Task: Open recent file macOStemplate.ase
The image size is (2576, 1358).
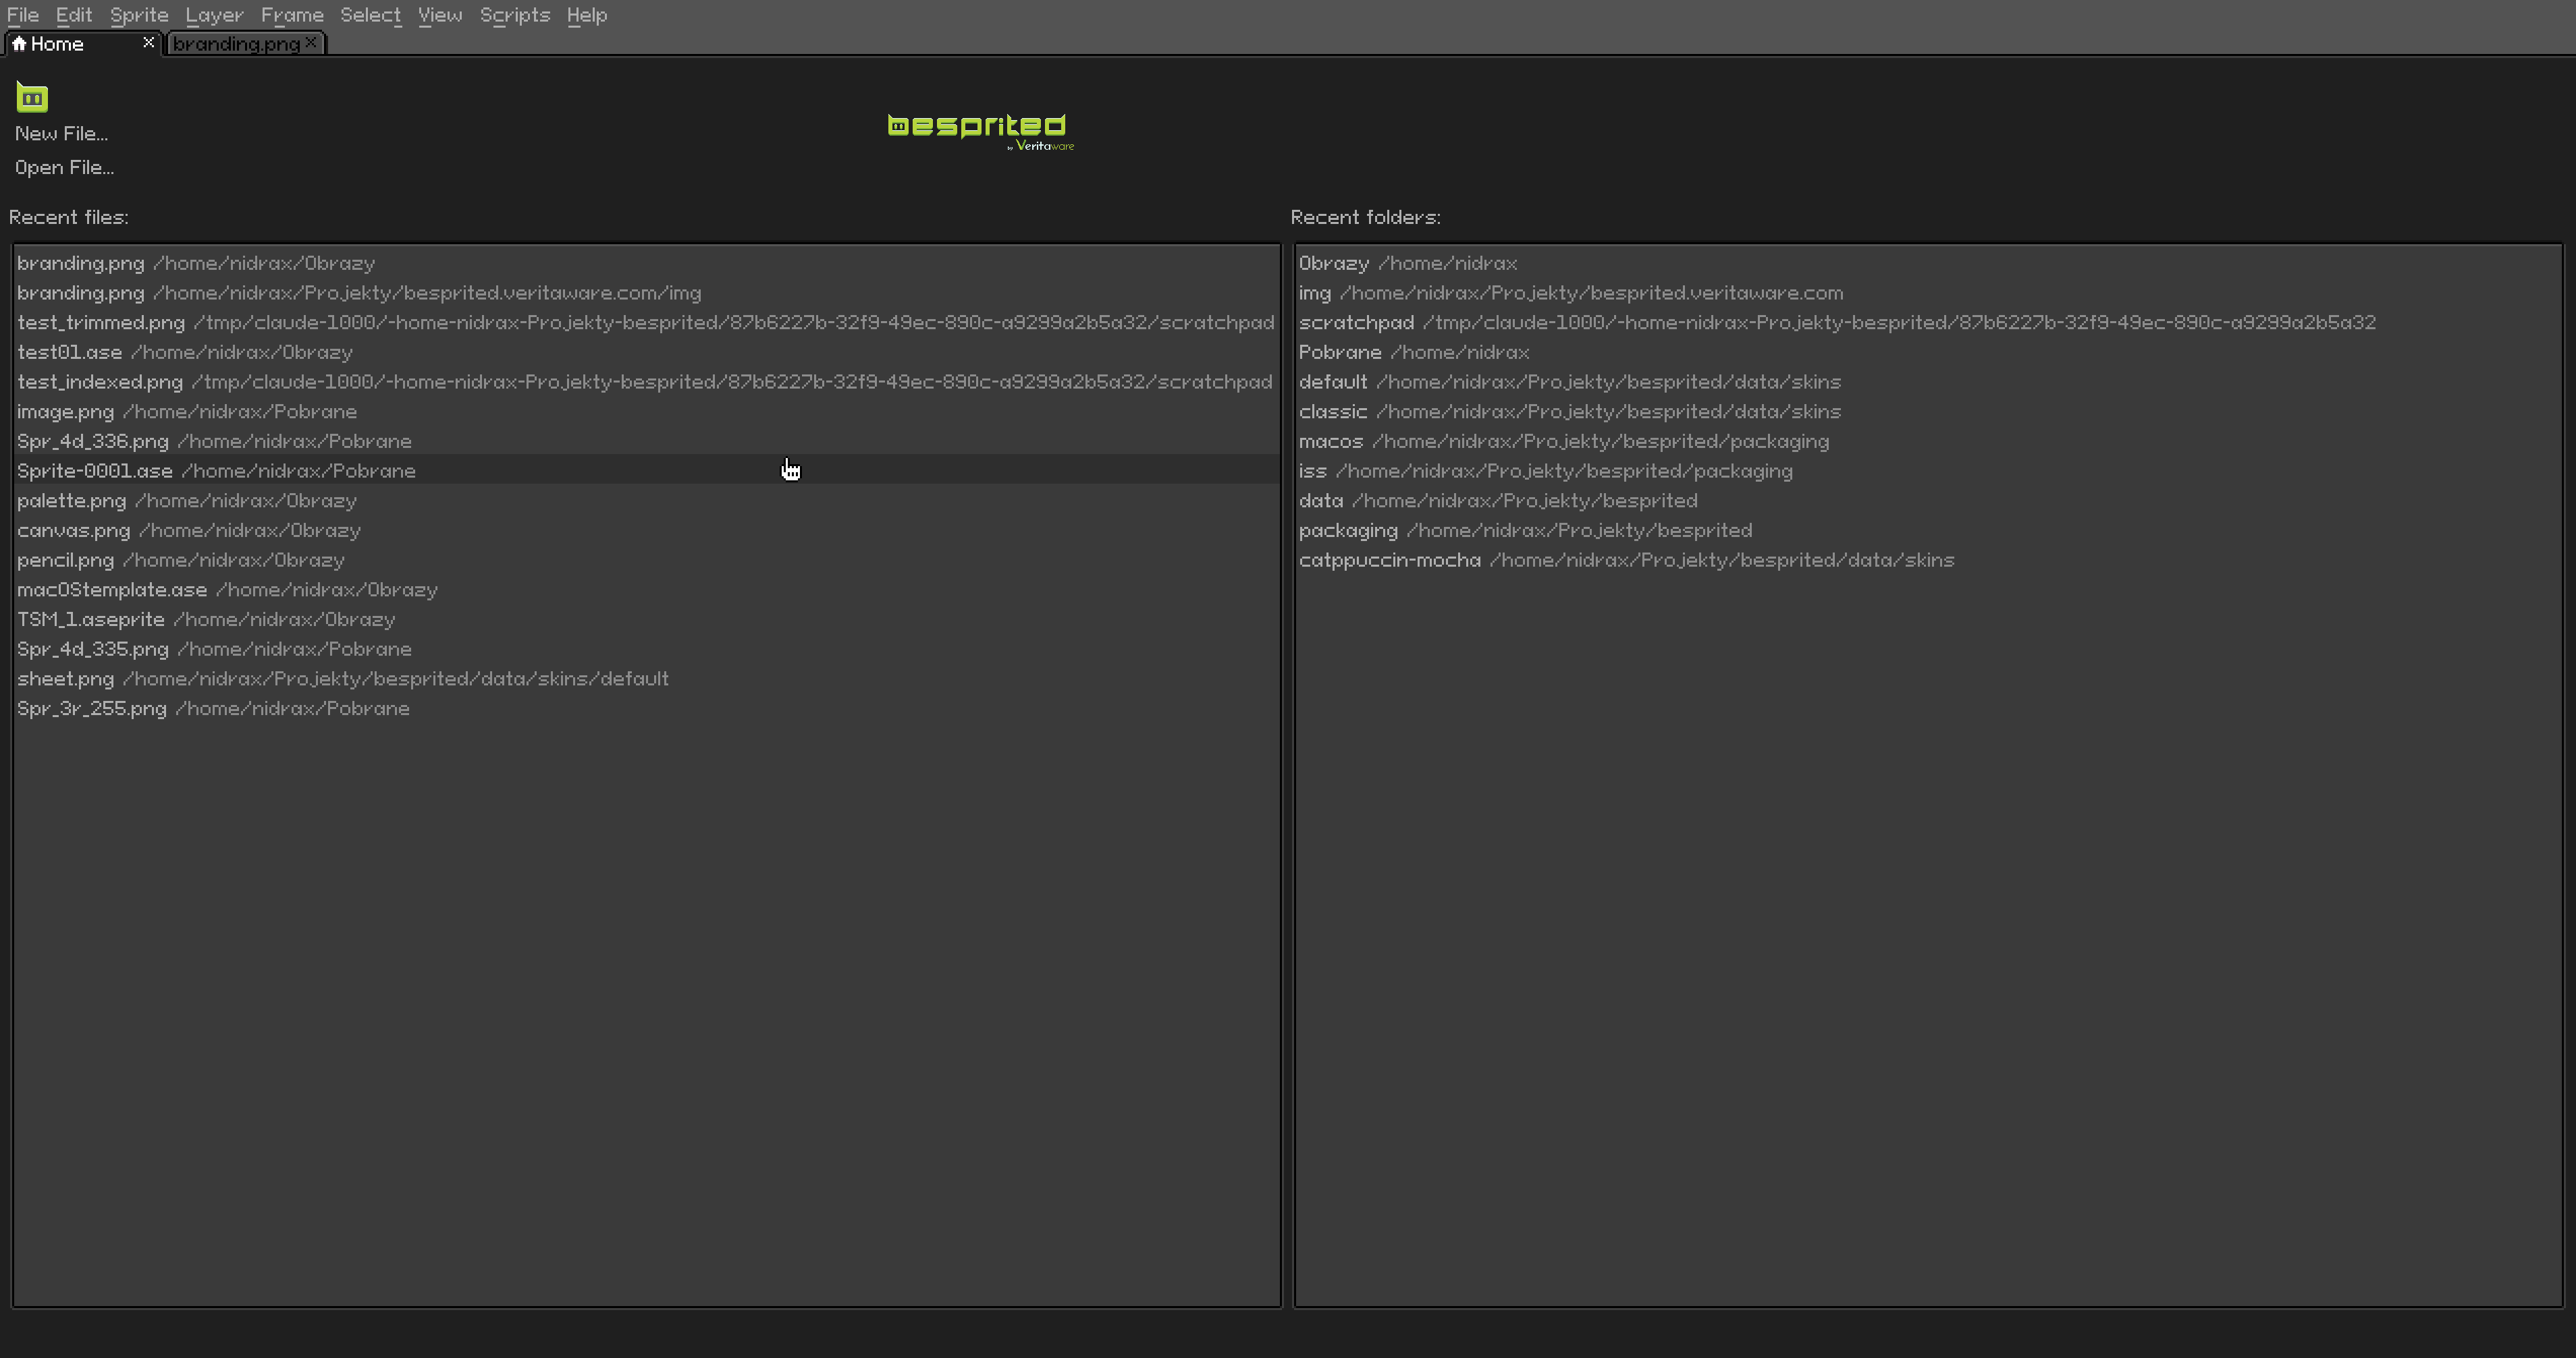Action: click(646, 590)
